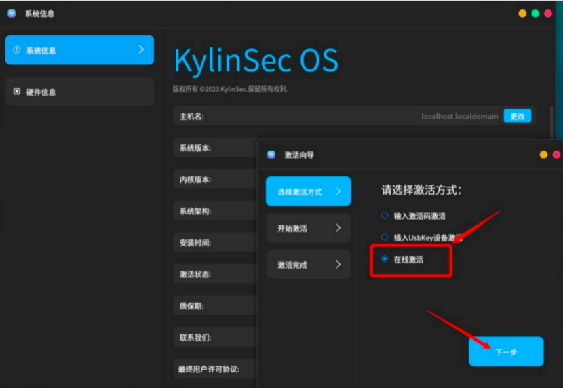Close the 系统信息 main window
563x388 pixels.
548,14
